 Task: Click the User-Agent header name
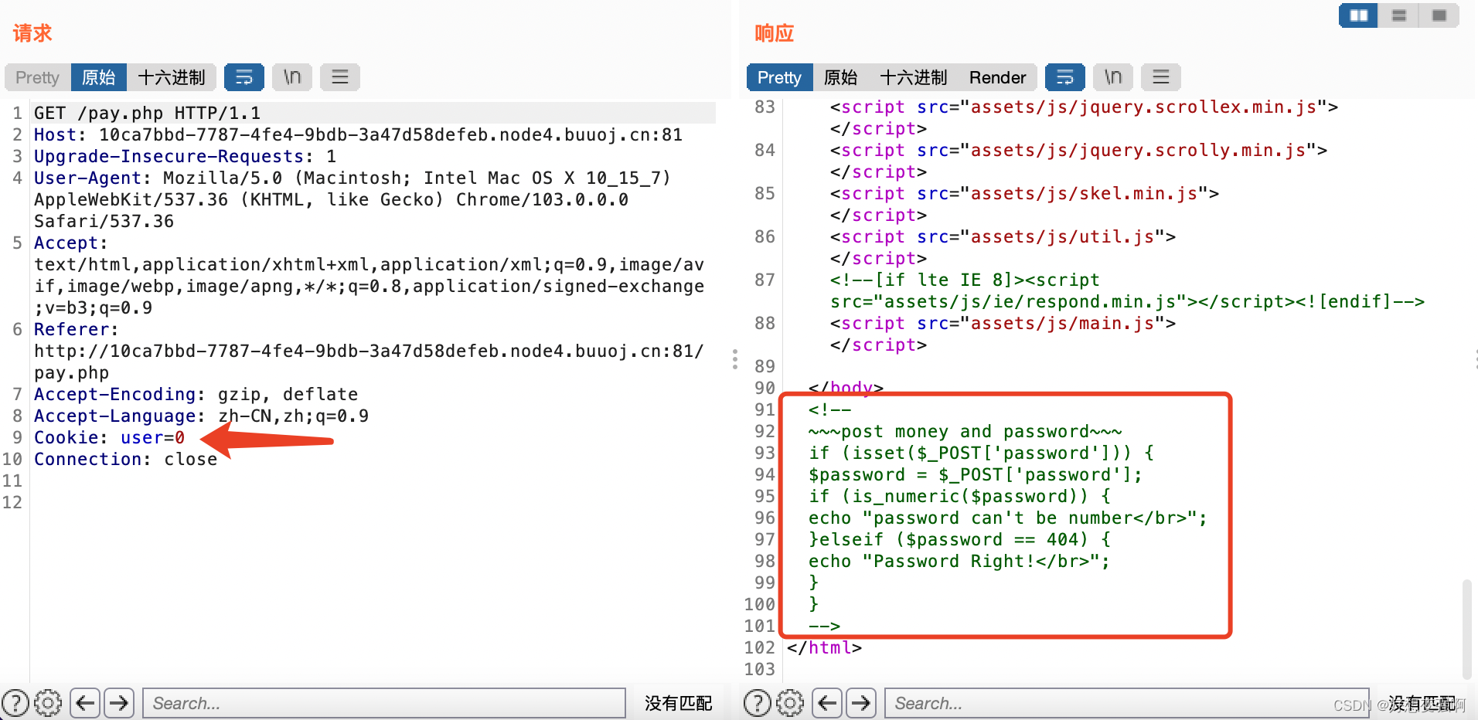click(x=92, y=178)
